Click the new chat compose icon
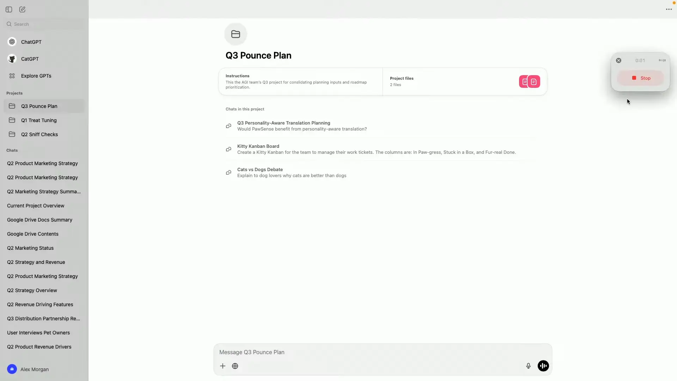Screen dimensions: 677x381 coord(22,10)
